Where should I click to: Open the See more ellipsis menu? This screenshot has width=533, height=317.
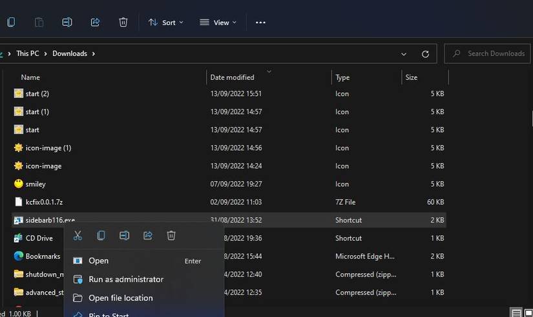pos(260,23)
